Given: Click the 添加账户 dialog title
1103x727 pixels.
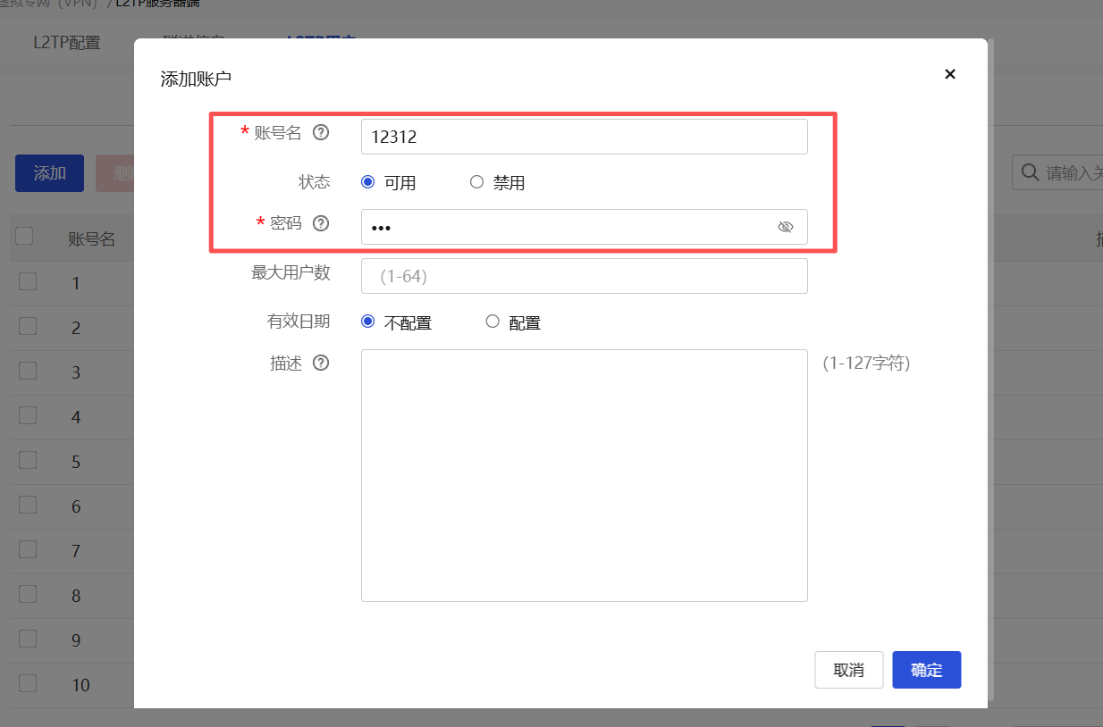Looking at the screenshot, I should pyautogui.click(x=196, y=79).
